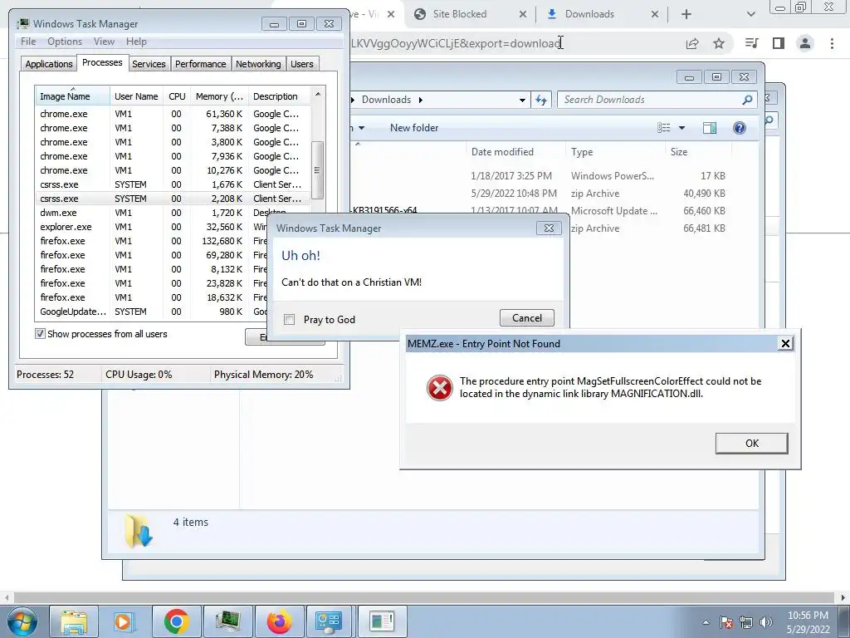Screen dimensions: 850x638
Task: Switch to the Performance tab
Action: [x=200, y=64]
